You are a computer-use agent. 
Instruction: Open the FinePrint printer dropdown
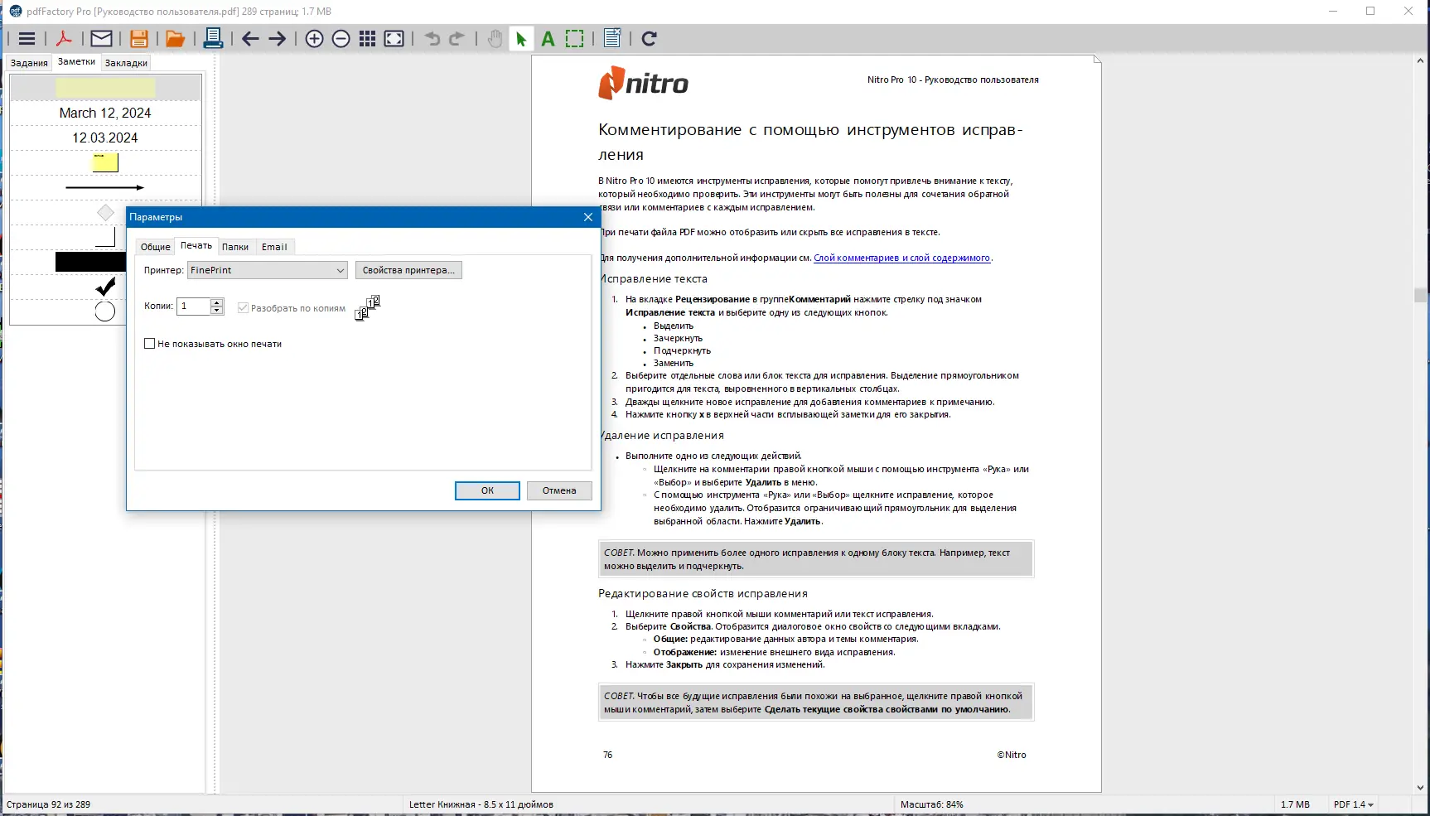(267, 270)
